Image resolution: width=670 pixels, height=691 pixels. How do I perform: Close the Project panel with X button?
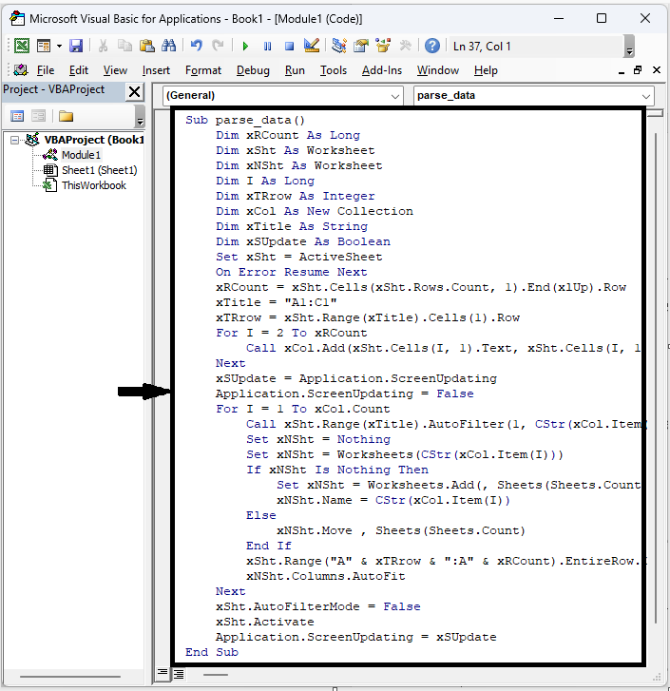coord(135,91)
